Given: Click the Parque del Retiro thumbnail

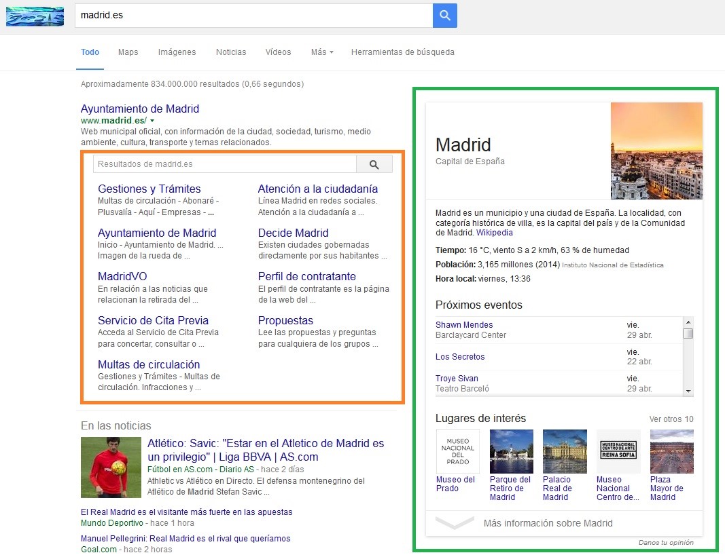Looking at the screenshot, I should pos(512,451).
